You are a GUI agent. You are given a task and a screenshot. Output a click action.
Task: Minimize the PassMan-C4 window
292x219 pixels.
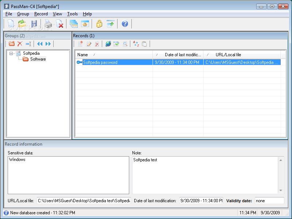[x=261, y=7]
